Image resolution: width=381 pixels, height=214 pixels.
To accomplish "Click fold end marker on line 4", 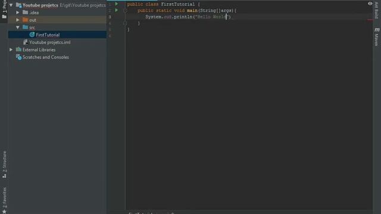I will (x=125, y=23).
